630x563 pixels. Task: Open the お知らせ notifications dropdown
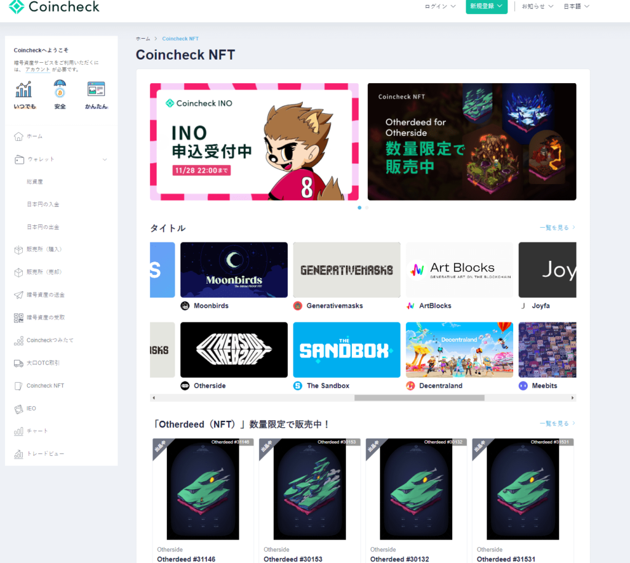(537, 6)
